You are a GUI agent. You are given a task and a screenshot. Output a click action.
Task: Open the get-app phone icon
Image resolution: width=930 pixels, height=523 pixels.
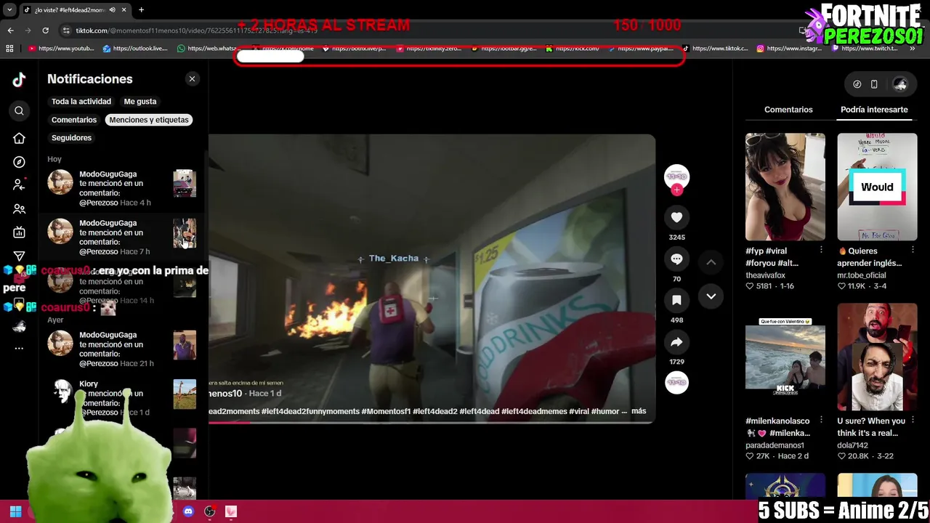point(874,84)
